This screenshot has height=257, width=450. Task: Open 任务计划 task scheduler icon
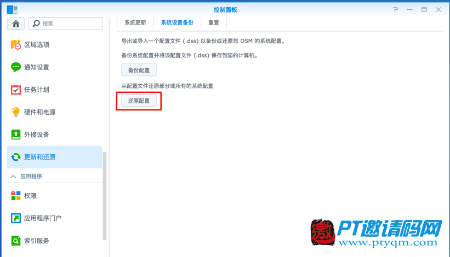point(16,90)
